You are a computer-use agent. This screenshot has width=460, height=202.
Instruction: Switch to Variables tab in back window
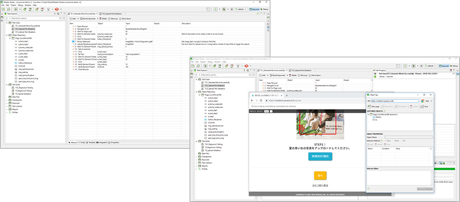[x=91, y=143]
